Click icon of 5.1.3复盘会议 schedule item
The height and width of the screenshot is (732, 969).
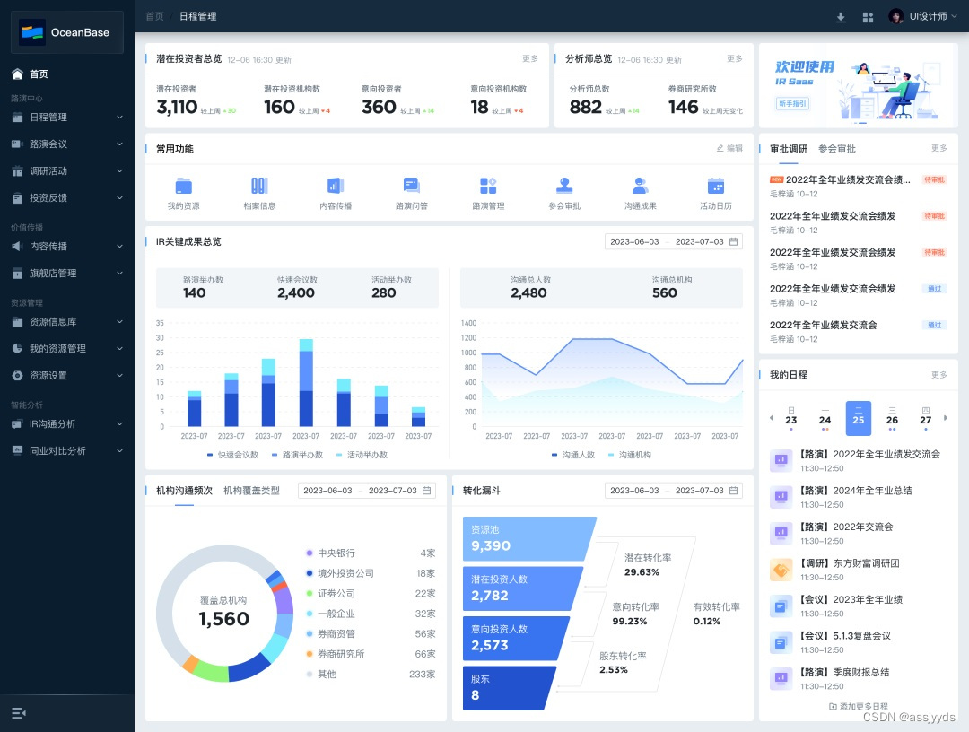coord(781,642)
